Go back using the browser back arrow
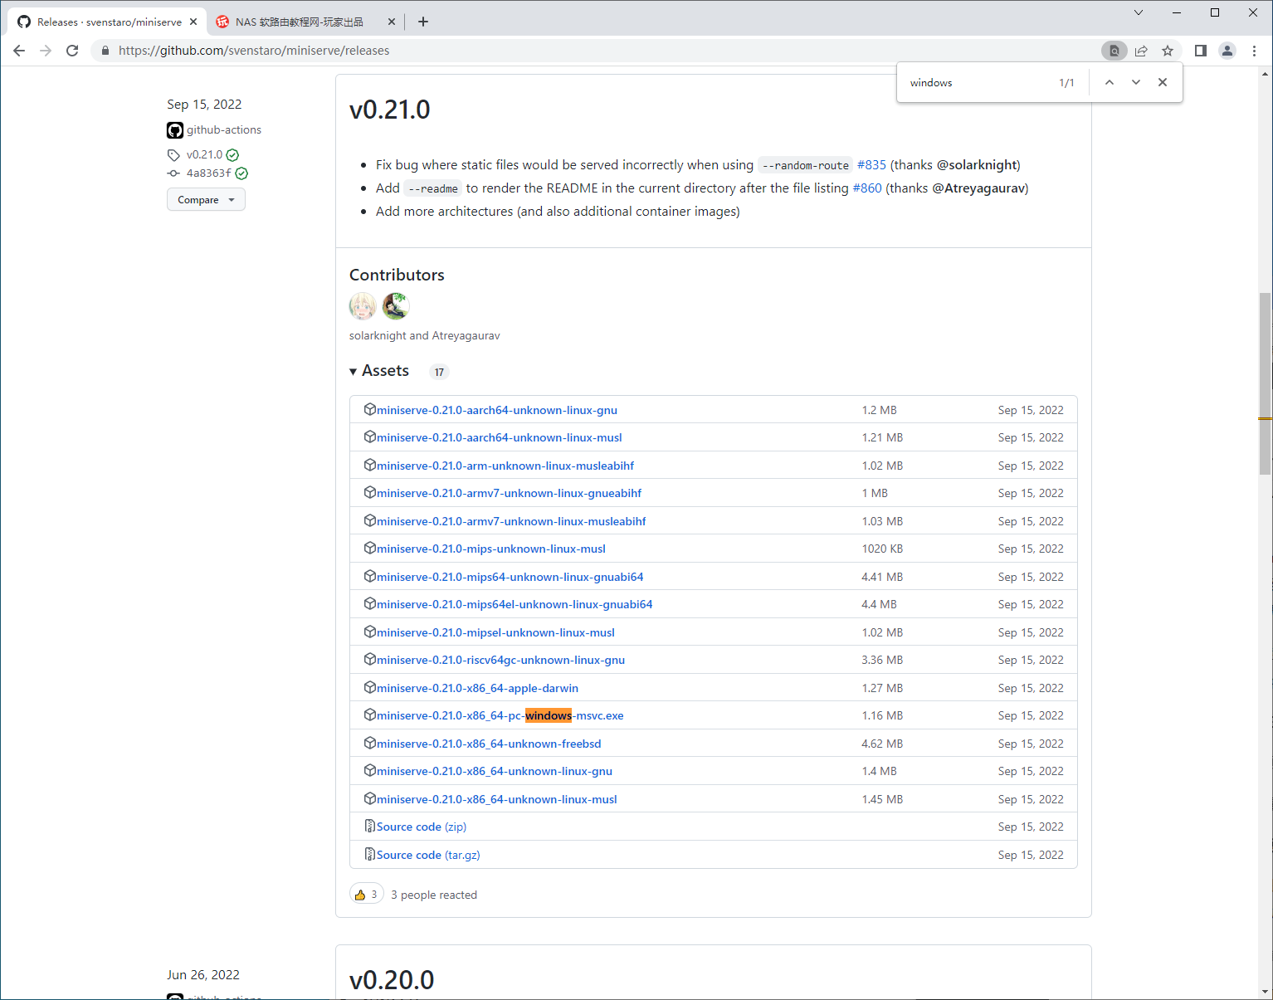 19,51
